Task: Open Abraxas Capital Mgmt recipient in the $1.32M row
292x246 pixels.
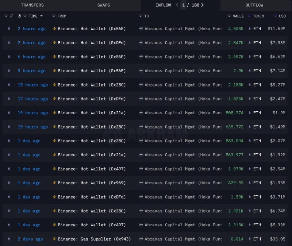Action: (183, 155)
